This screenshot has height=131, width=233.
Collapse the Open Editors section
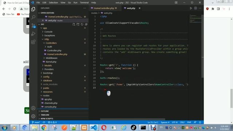[47, 13]
